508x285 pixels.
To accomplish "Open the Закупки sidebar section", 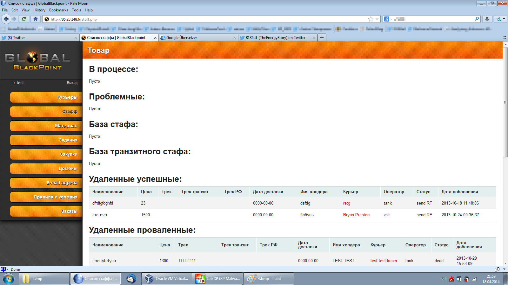I will pos(46,154).
